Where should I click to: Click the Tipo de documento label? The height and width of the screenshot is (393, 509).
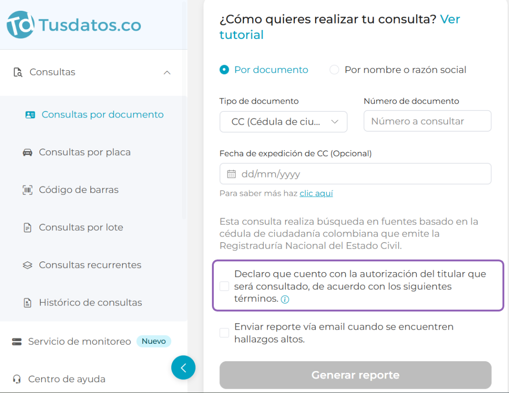[259, 101]
